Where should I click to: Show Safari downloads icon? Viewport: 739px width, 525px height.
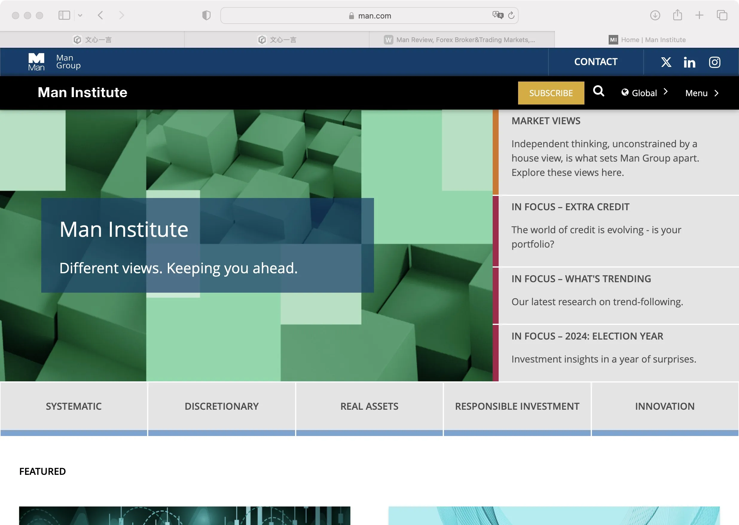coord(655,15)
